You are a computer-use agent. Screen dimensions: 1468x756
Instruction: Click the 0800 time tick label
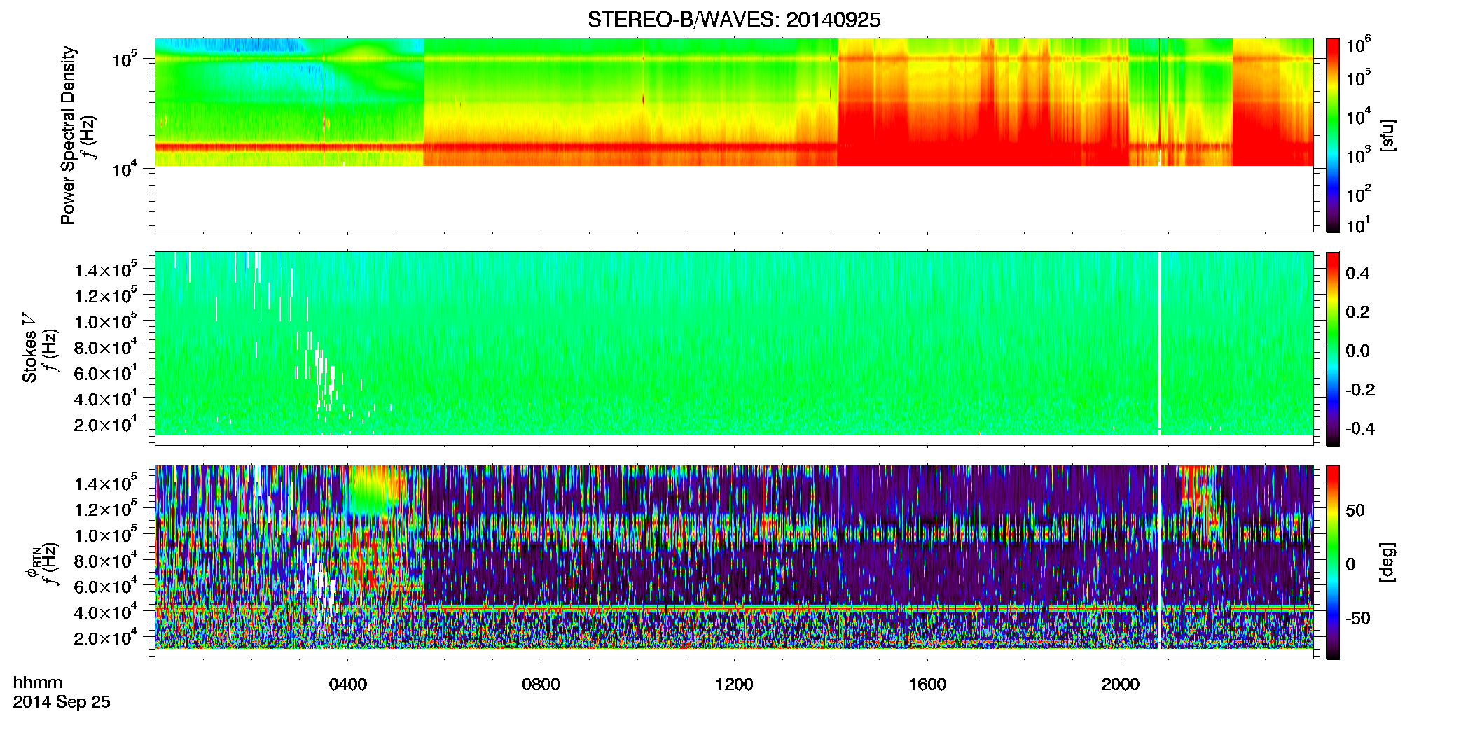[541, 685]
